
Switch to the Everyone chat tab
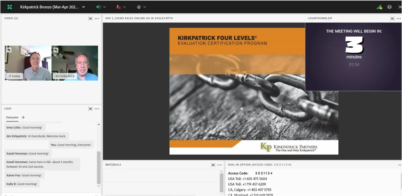12,117
